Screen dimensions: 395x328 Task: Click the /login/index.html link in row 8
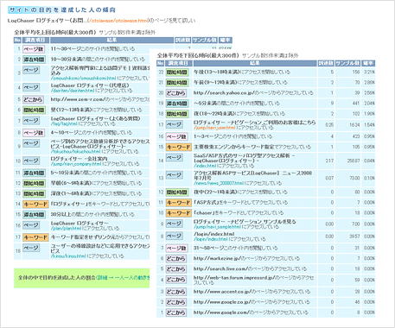(x=211, y=239)
